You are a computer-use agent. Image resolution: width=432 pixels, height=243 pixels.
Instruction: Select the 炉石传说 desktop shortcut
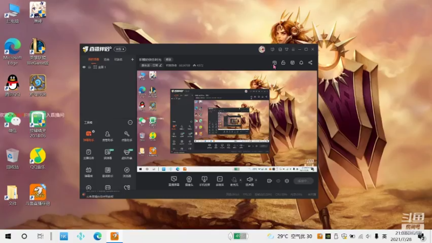pyautogui.click(x=38, y=85)
